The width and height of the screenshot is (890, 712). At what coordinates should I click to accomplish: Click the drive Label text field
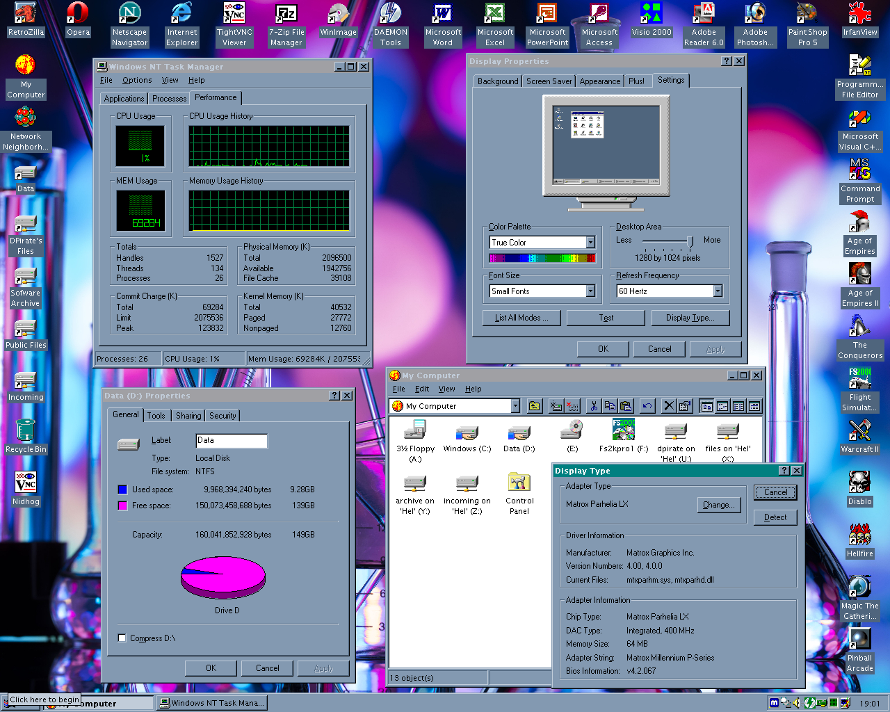click(x=231, y=440)
